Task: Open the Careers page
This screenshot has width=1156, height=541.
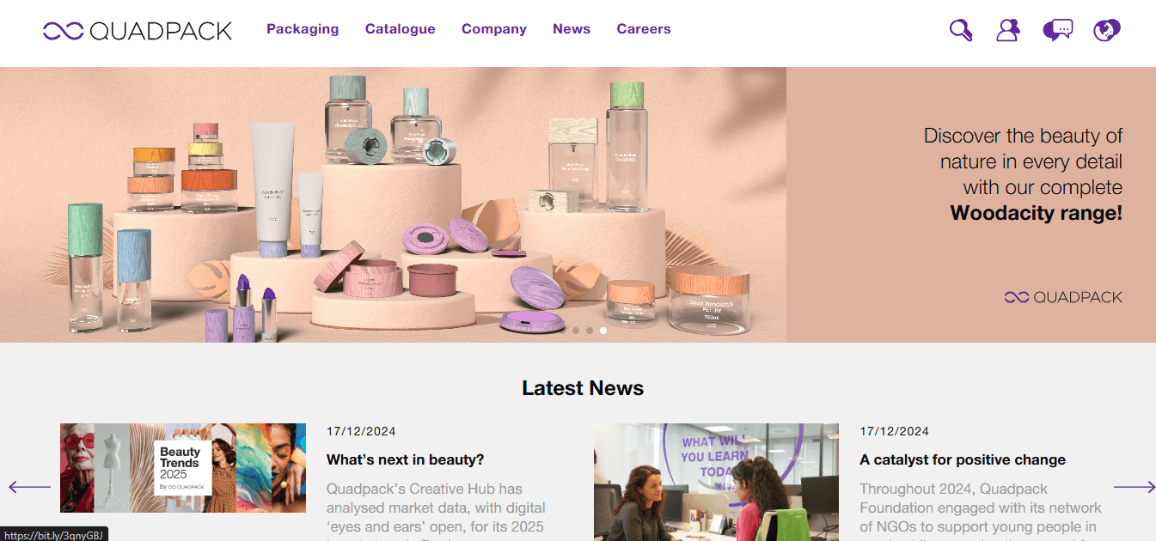Action: click(x=644, y=29)
